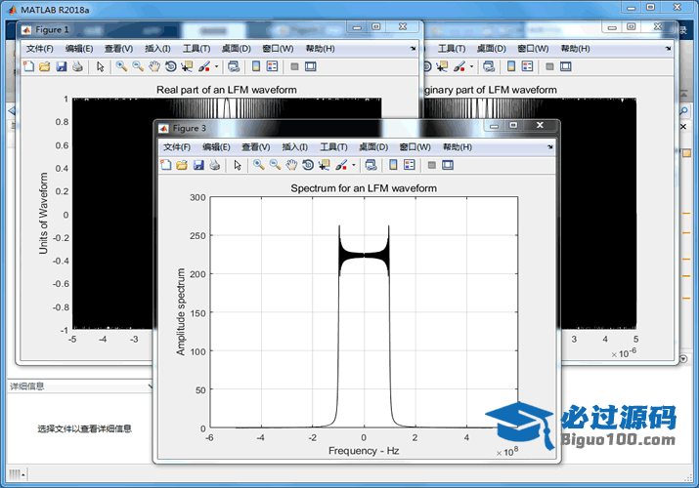
Task: Toggle Insert Legend in Figure 3 toolbar
Action: [x=410, y=165]
